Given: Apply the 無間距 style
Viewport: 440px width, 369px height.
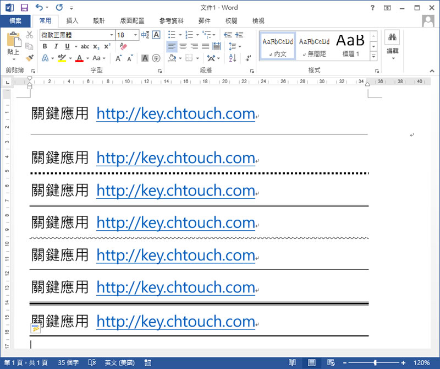Looking at the screenshot, I should pos(315,46).
